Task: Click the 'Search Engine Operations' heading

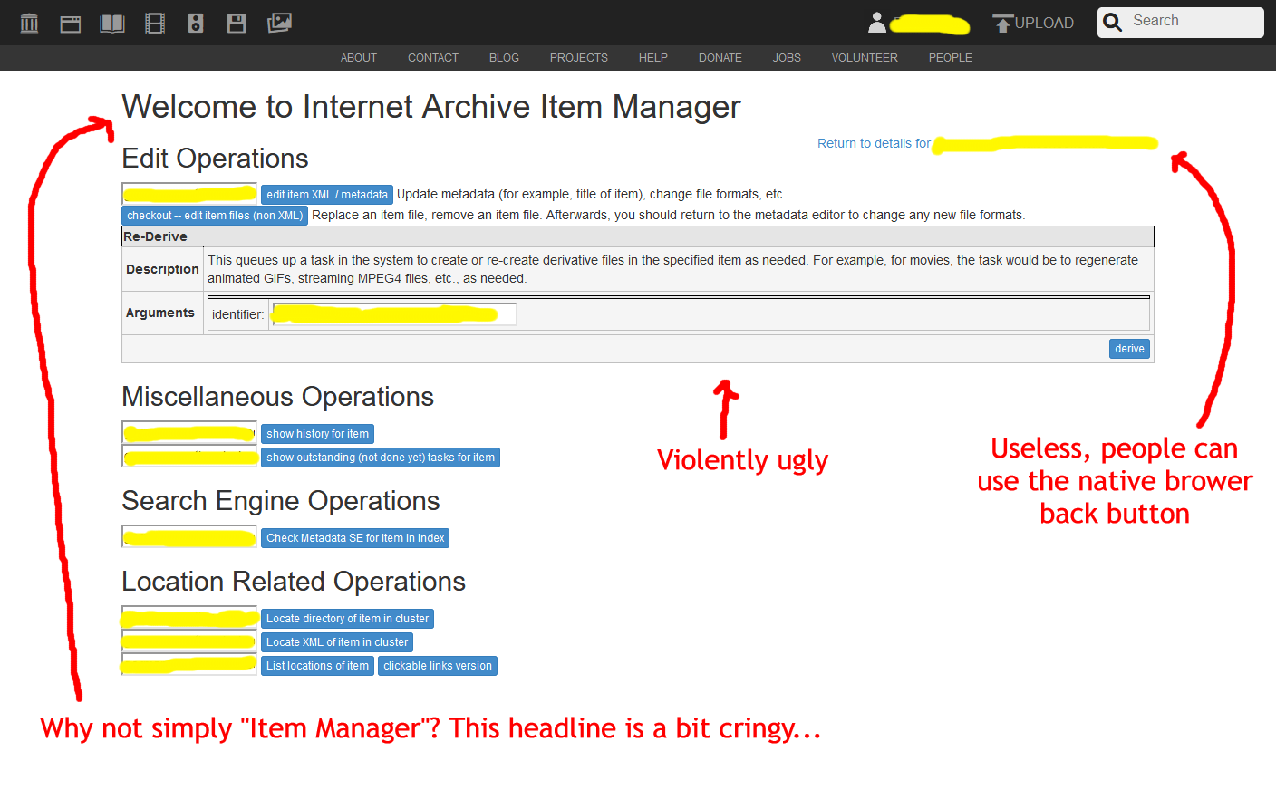Action: point(280,501)
